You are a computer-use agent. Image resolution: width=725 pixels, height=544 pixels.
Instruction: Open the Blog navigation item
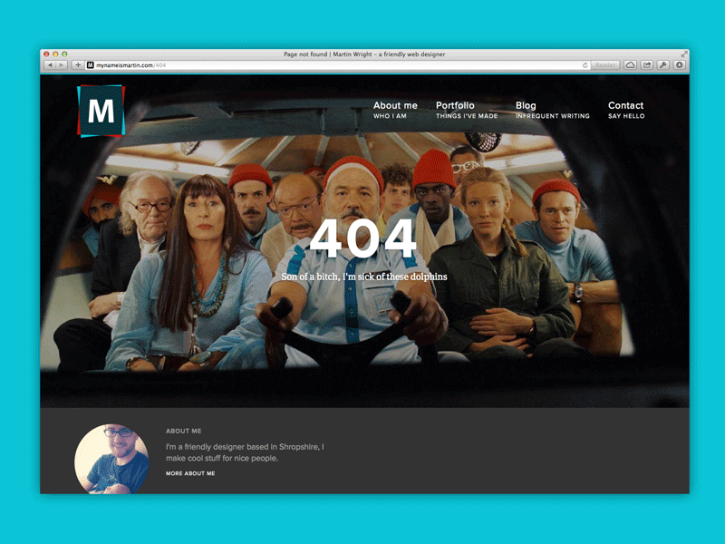pyautogui.click(x=553, y=110)
